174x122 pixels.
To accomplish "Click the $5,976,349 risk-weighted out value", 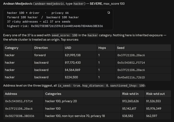I will coord(153,108).
